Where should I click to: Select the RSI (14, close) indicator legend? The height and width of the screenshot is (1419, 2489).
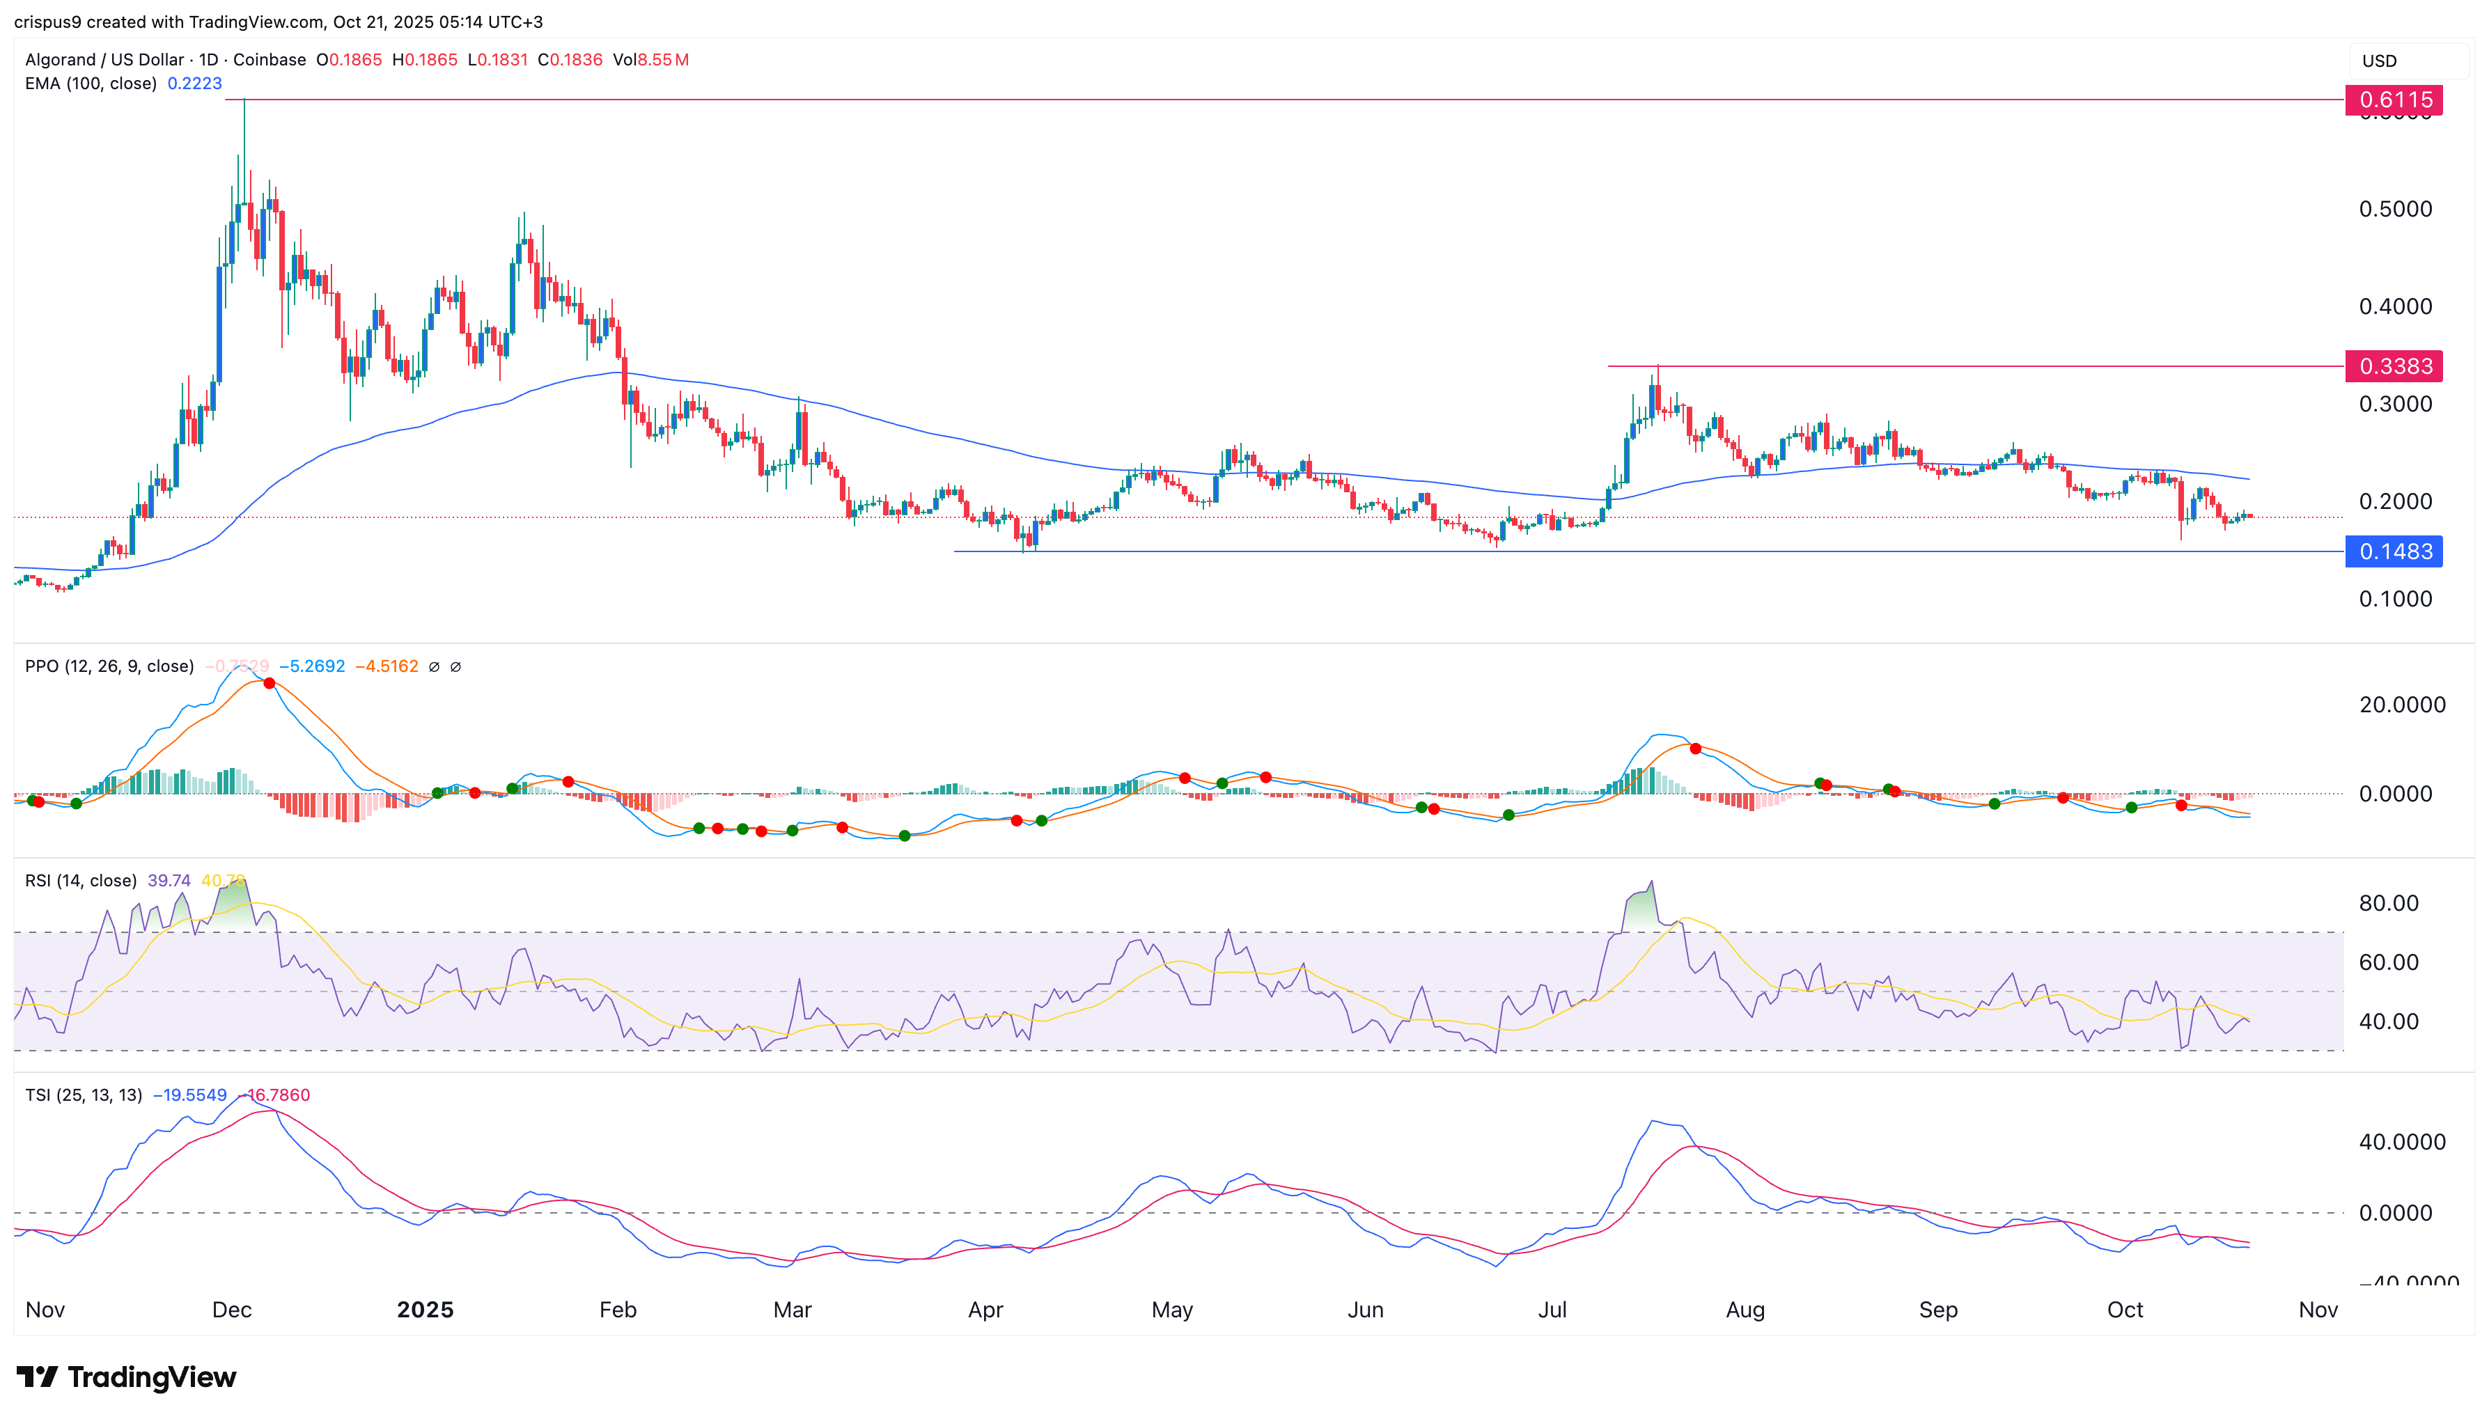point(80,881)
